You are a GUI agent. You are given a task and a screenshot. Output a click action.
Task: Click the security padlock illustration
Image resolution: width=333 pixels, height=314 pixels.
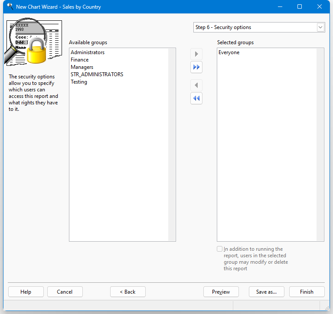coord(34,42)
